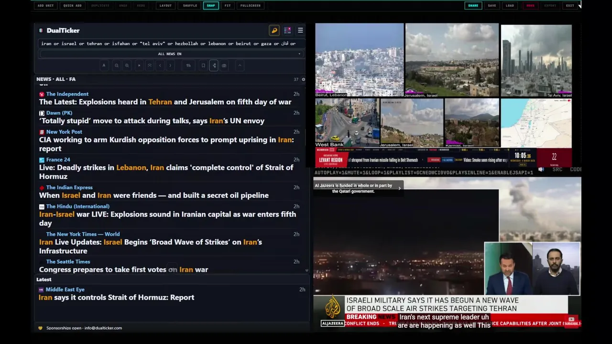Click the SHARE button
The width and height of the screenshot is (612, 344).
[473, 5]
